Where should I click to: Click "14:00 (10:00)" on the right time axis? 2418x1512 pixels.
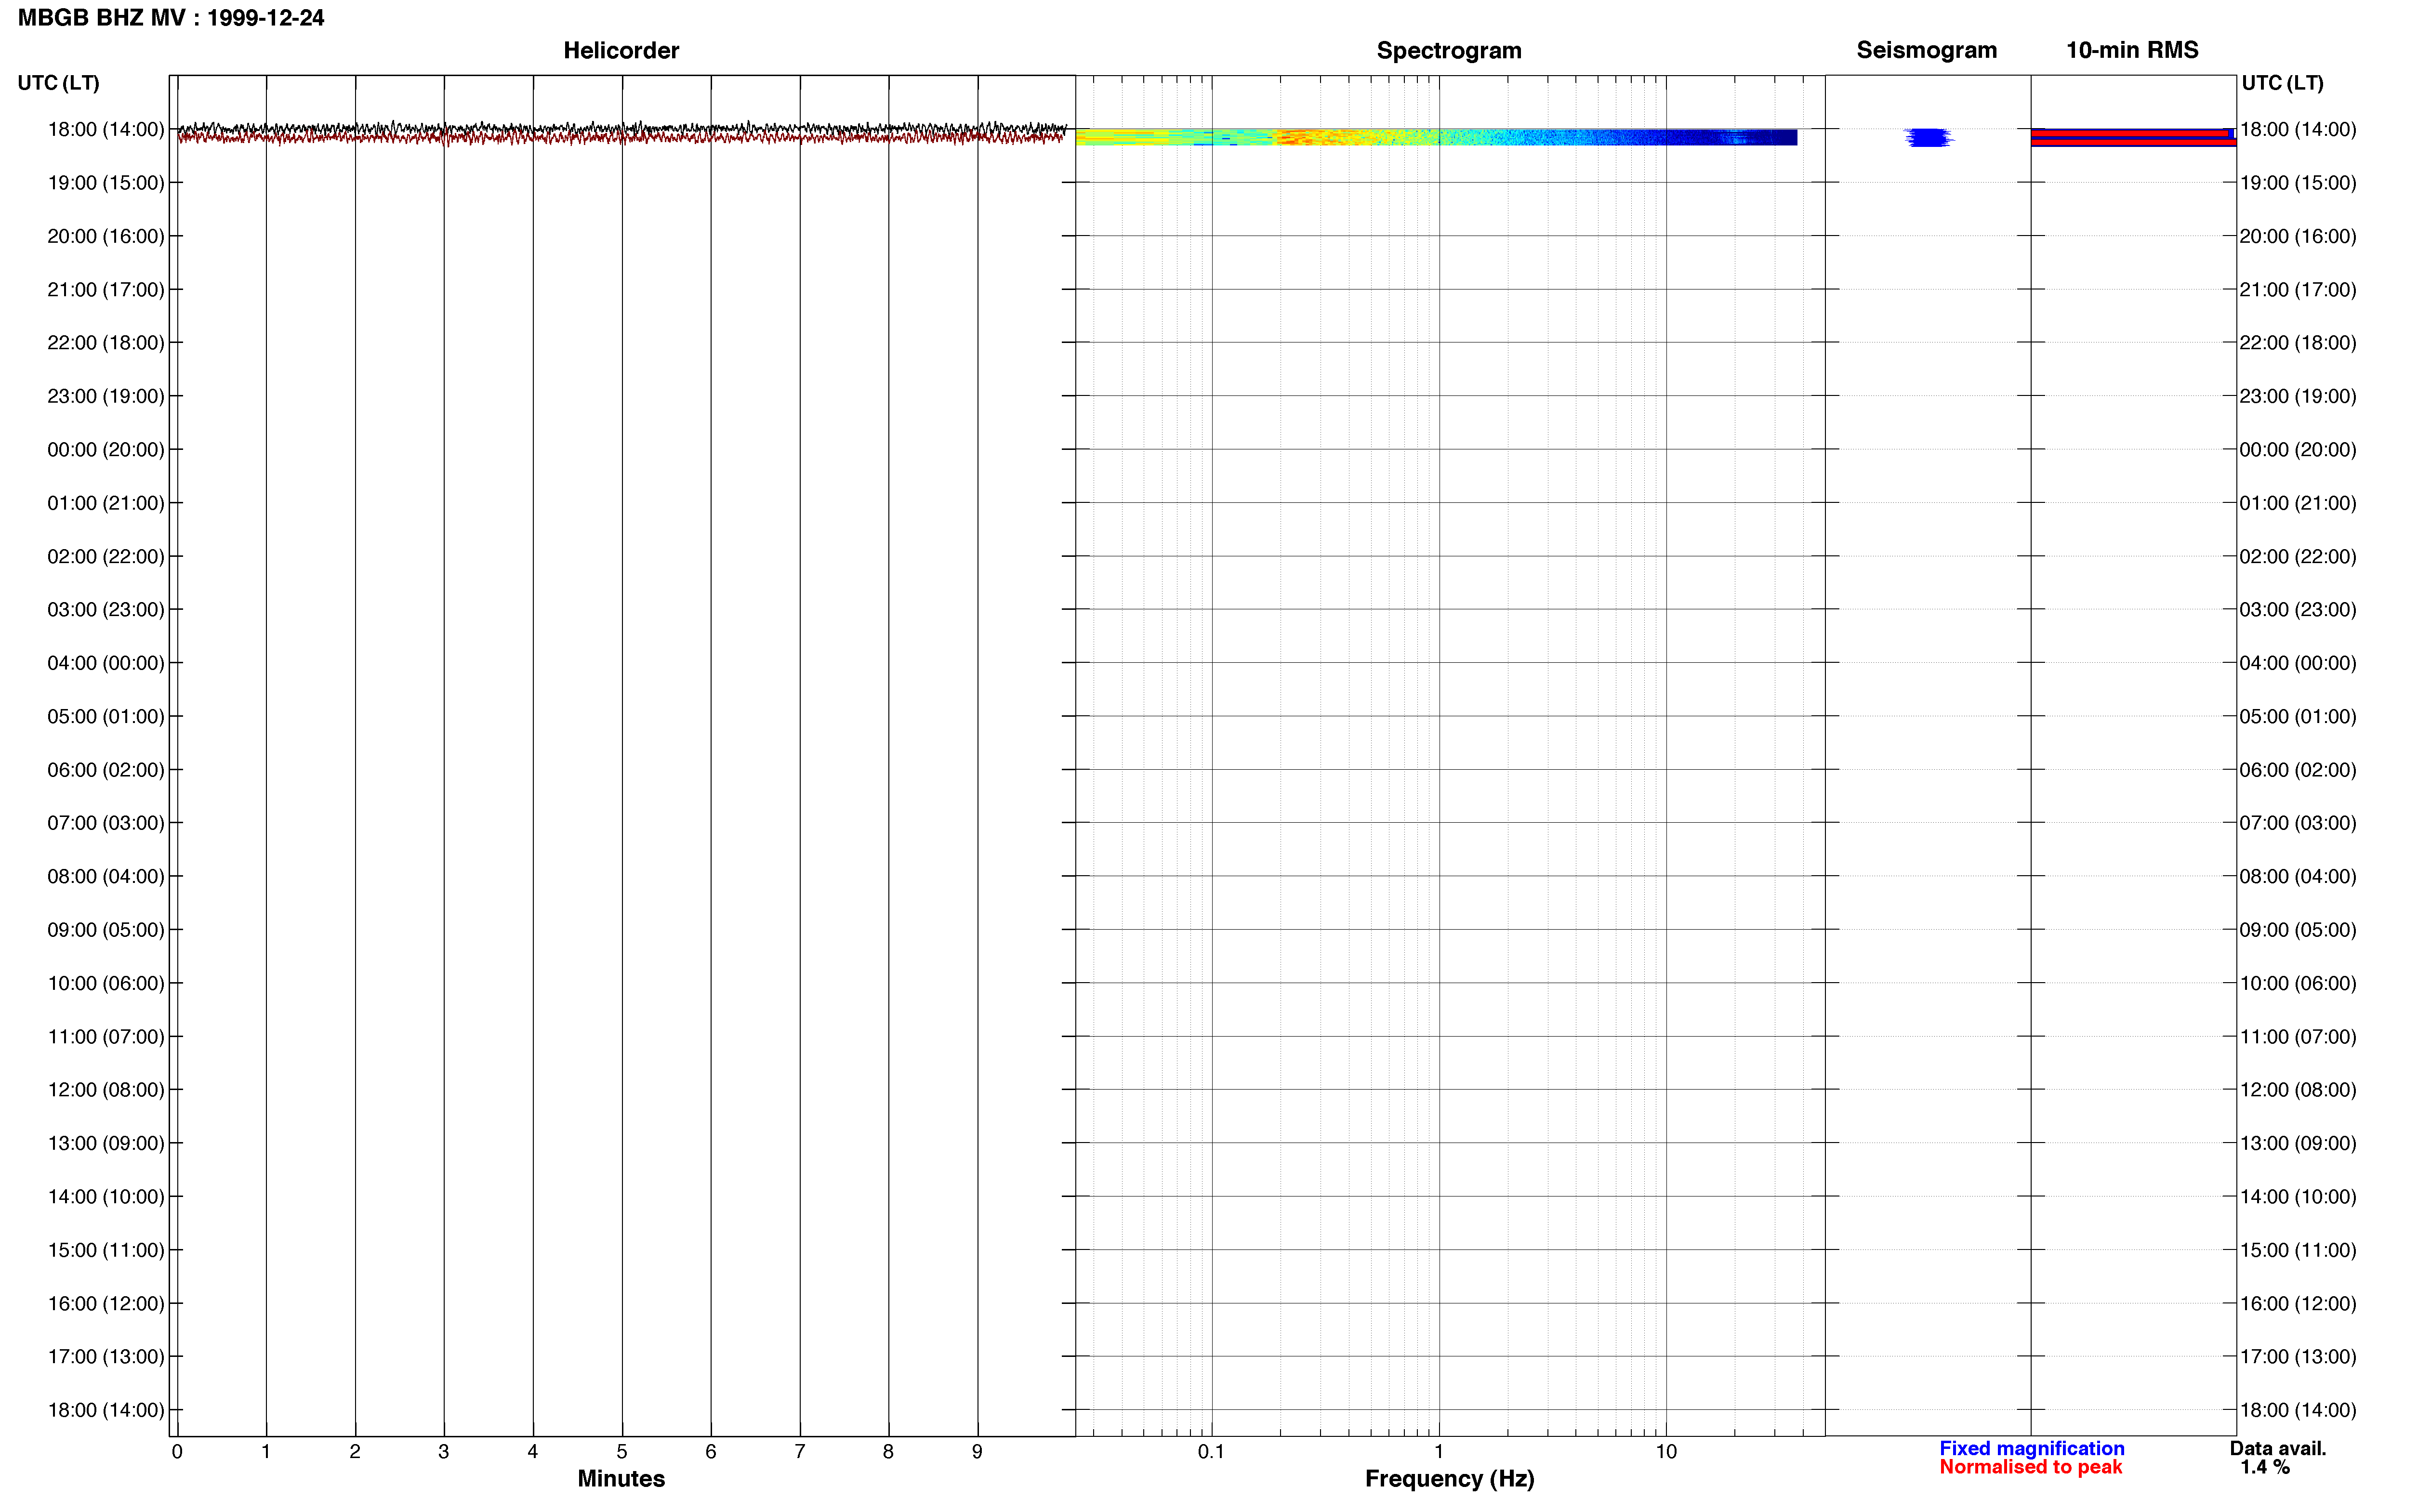[2298, 1197]
